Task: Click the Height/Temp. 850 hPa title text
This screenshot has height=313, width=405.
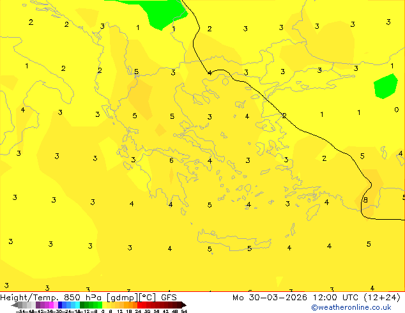Action: click(x=52, y=298)
